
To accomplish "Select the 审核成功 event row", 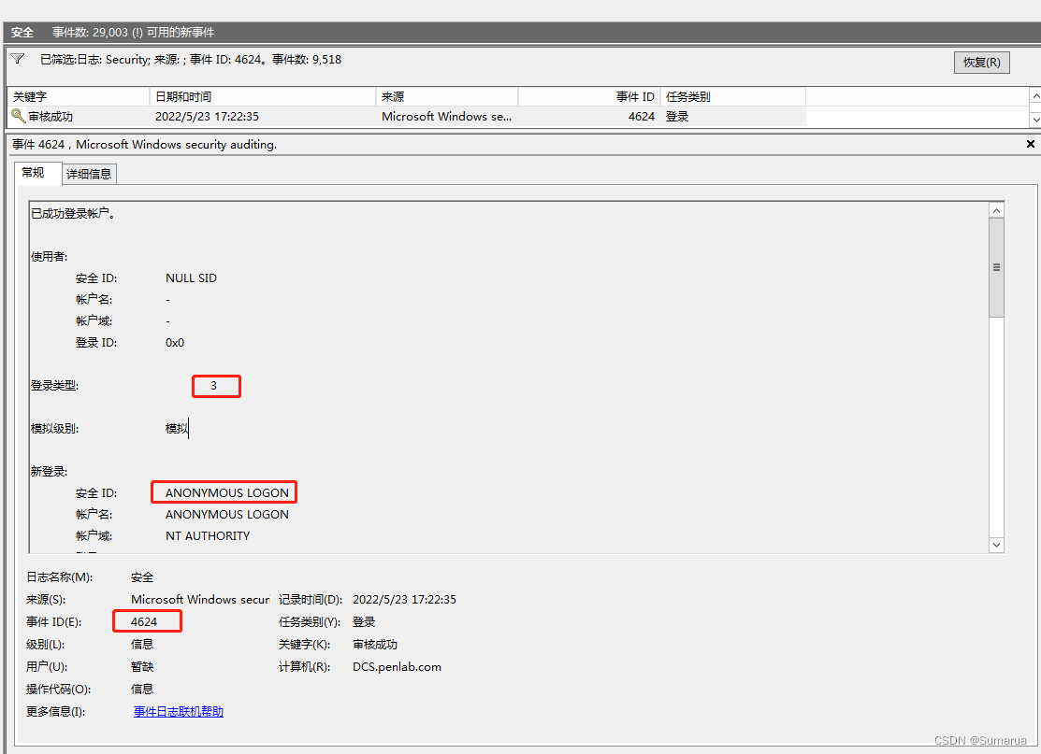I will [x=406, y=117].
